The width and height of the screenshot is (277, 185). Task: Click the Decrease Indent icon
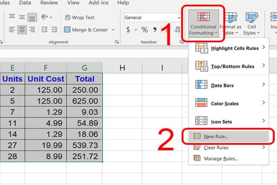[x=44, y=30]
